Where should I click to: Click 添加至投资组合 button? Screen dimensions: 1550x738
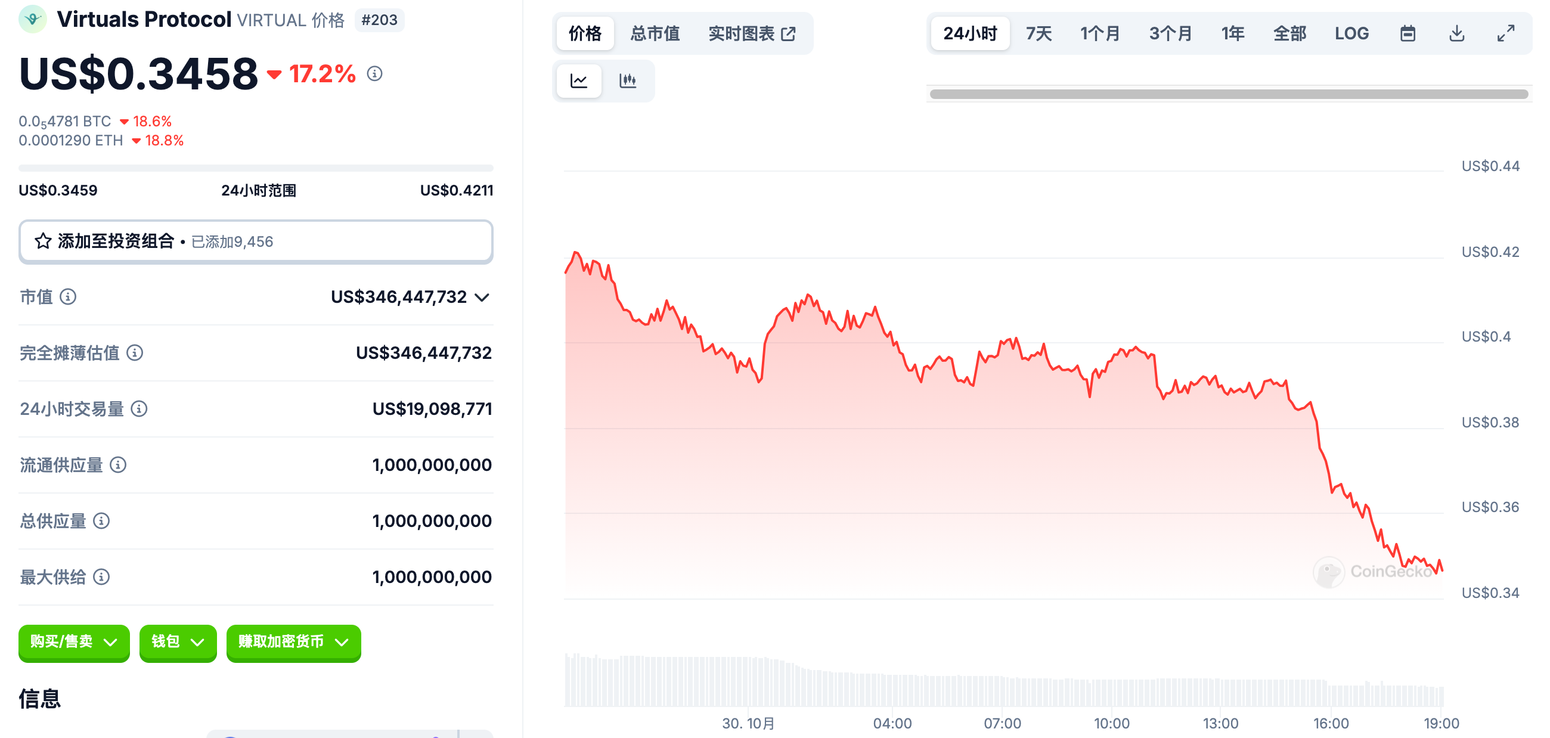tap(256, 242)
